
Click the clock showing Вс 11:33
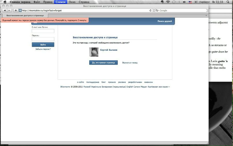(x=218, y=2)
